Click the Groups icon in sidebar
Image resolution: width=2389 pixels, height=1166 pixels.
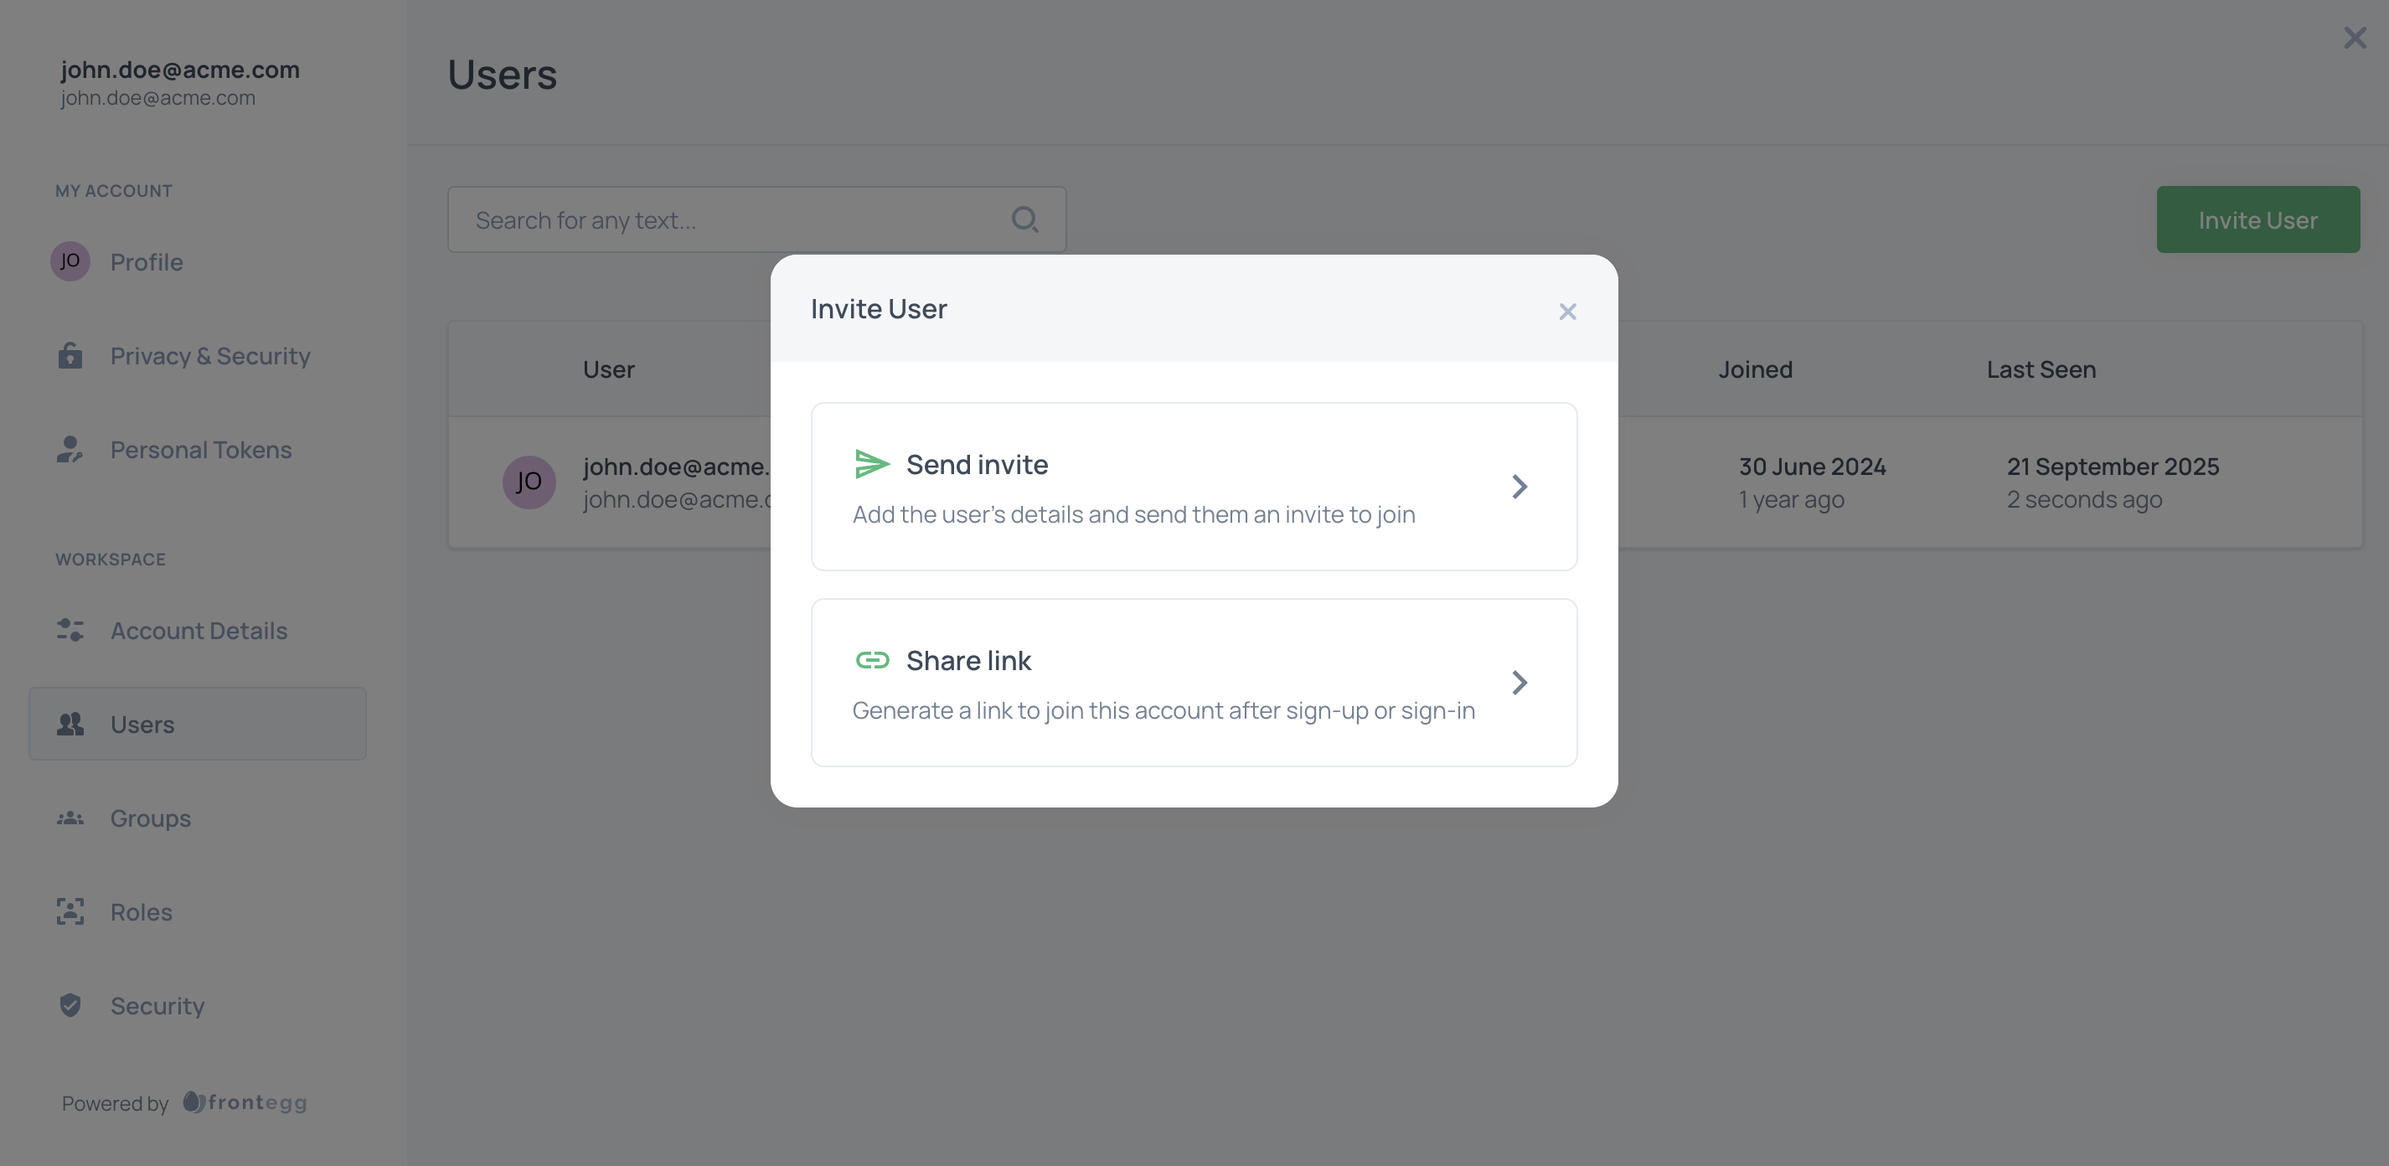pos(70,818)
